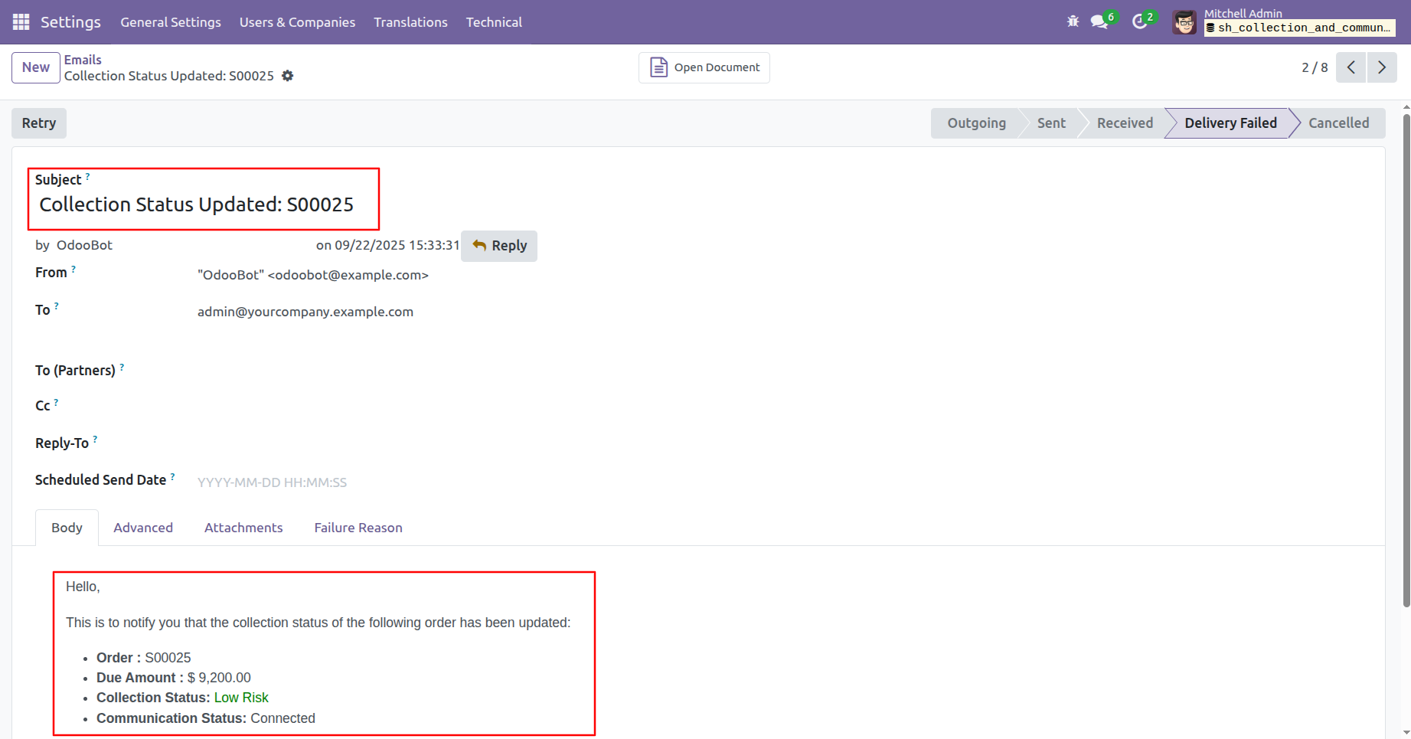Click the Open Document button
Screen dimensions: 1411x739
pos(704,67)
